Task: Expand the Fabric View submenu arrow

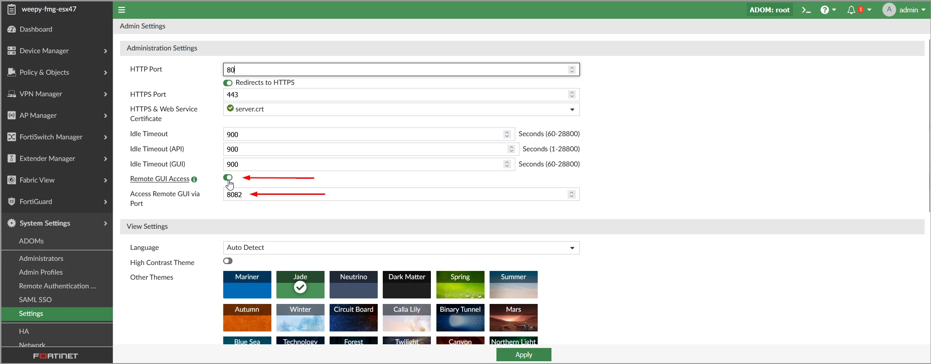Action: click(105, 180)
